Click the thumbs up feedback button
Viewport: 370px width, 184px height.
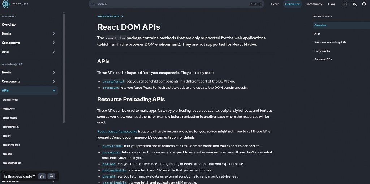[42, 176]
